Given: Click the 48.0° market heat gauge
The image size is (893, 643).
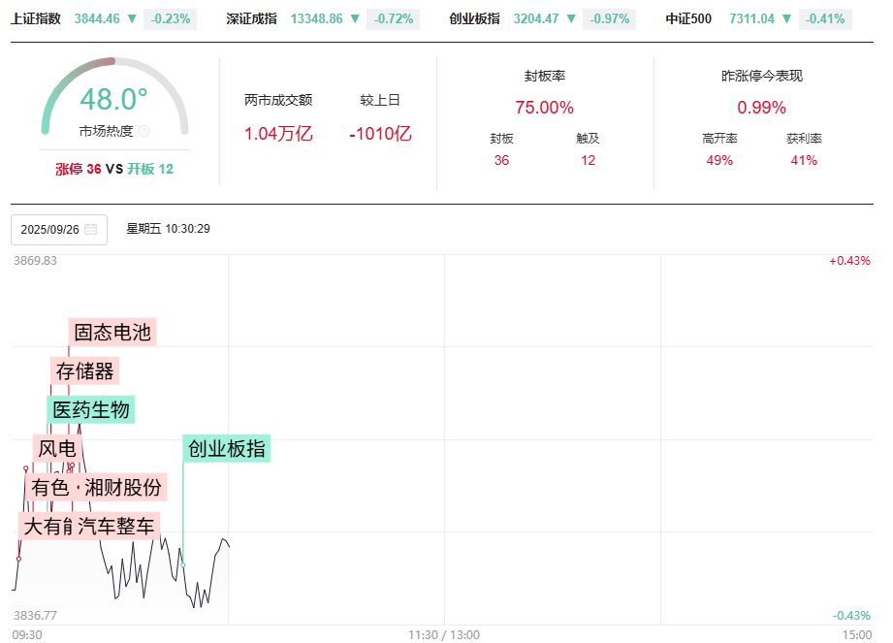Looking at the screenshot, I should pyautogui.click(x=114, y=100).
